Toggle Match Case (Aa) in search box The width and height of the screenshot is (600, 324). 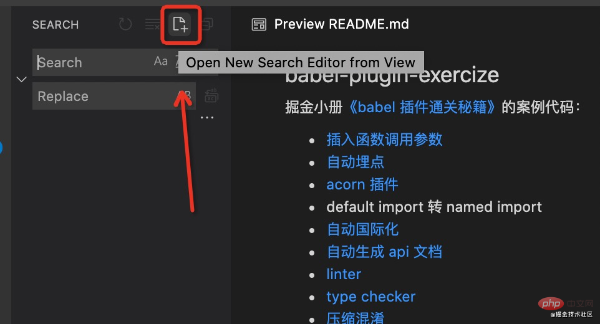tap(161, 61)
